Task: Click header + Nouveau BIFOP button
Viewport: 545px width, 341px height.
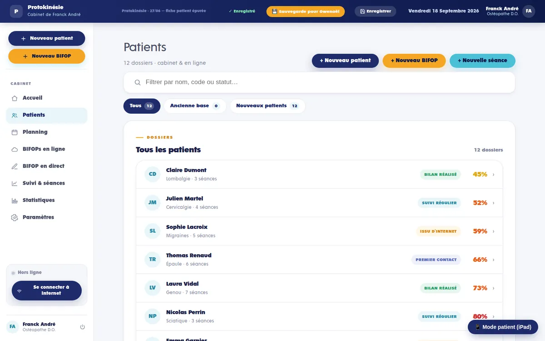Action: tap(414, 60)
